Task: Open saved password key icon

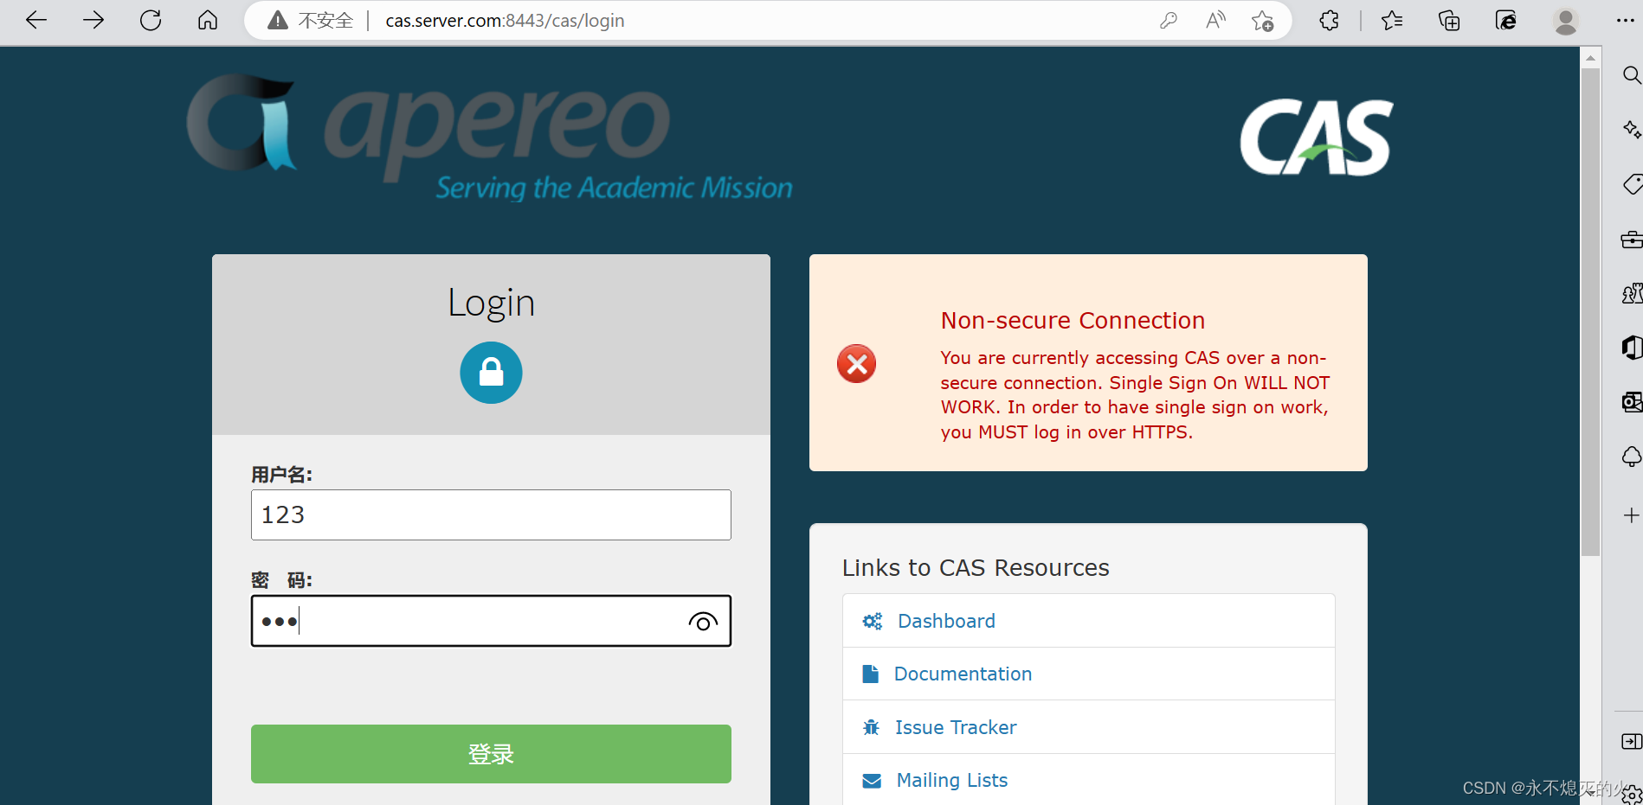Action: (x=1169, y=20)
